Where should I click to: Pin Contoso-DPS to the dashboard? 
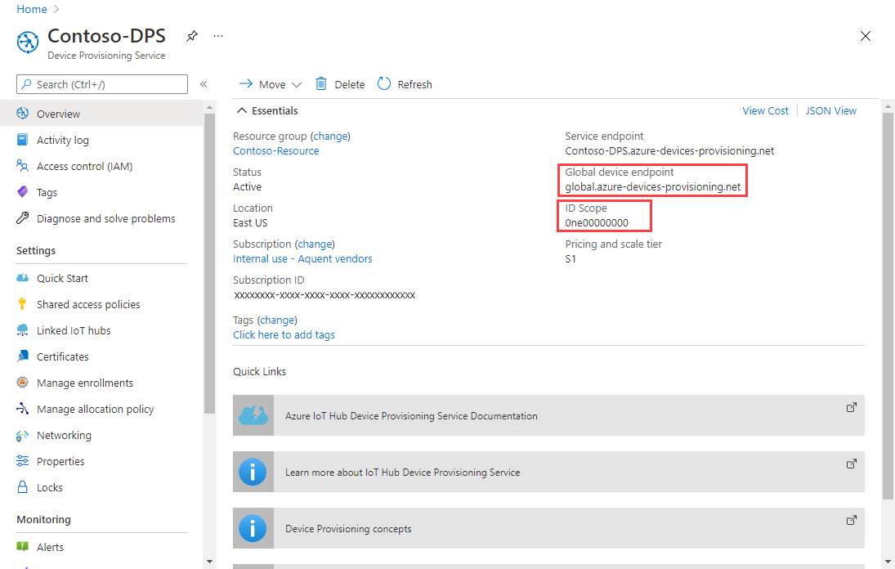tap(191, 36)
